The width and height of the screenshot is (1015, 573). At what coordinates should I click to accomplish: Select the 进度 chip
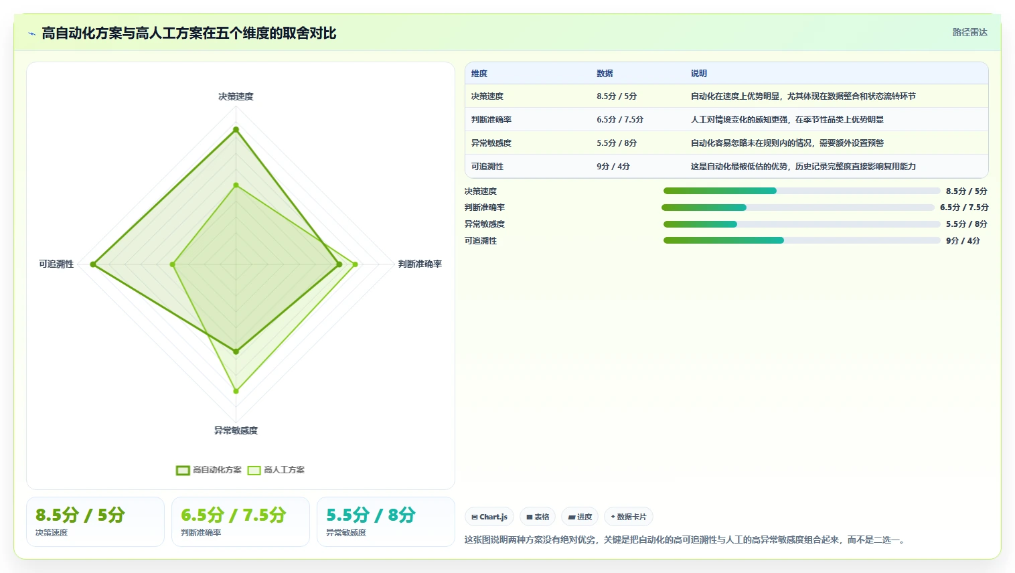(580, 517)
